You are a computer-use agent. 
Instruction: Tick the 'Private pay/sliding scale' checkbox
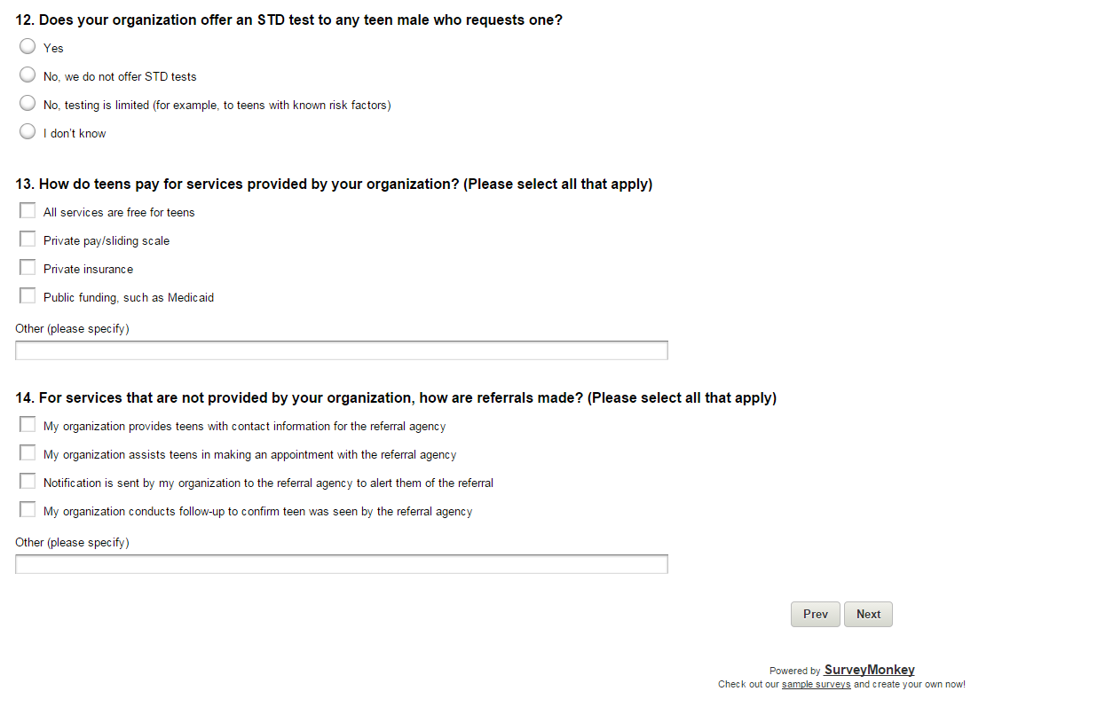(28, 240)
